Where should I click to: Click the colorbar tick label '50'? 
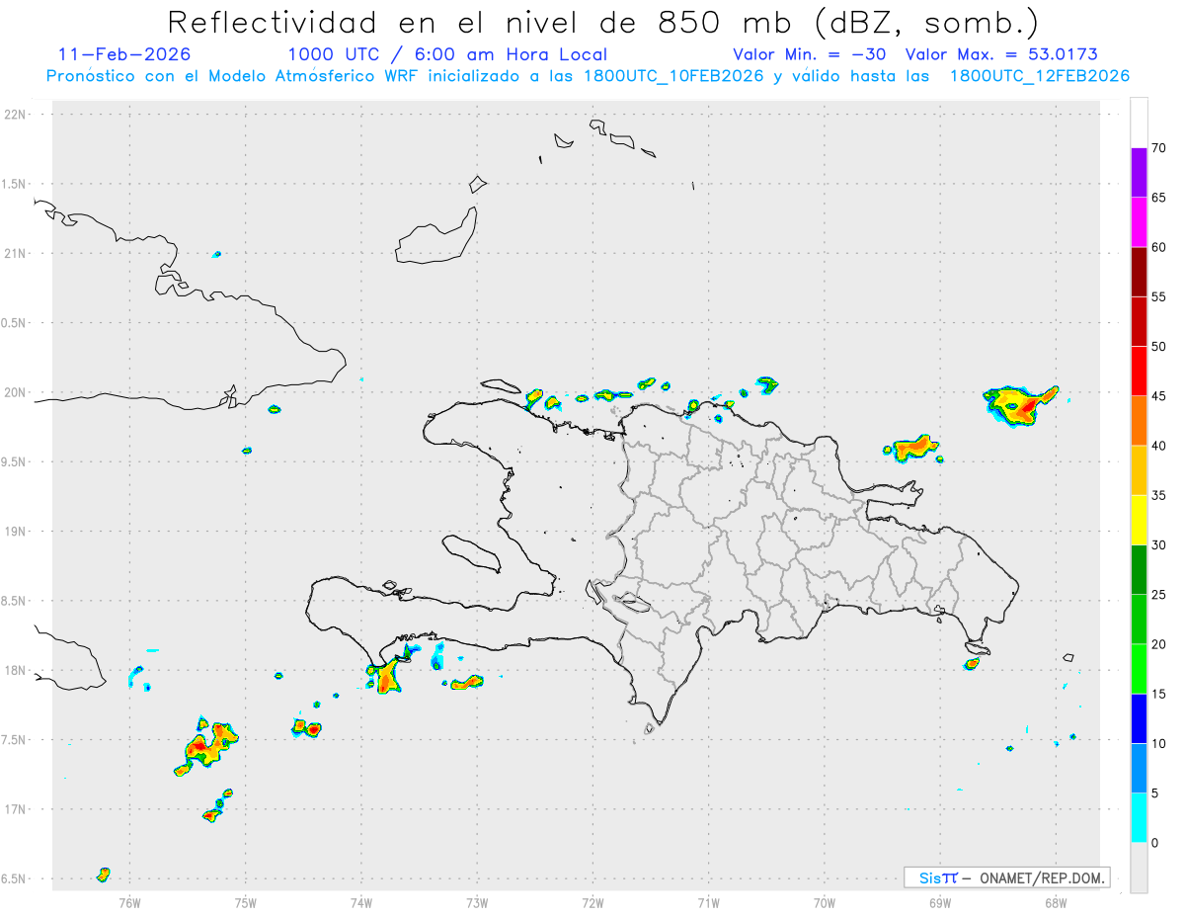click(1160, 347)
